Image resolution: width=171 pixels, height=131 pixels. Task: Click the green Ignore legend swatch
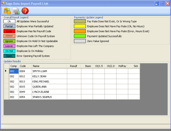tap(9, 41)
